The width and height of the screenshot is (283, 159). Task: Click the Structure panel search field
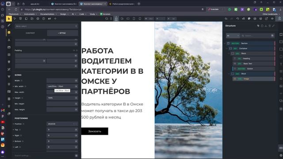click(257, 36)
